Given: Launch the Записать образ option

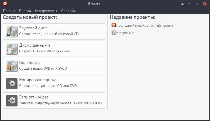Looking at the screenshot, I should click(54, 101).
